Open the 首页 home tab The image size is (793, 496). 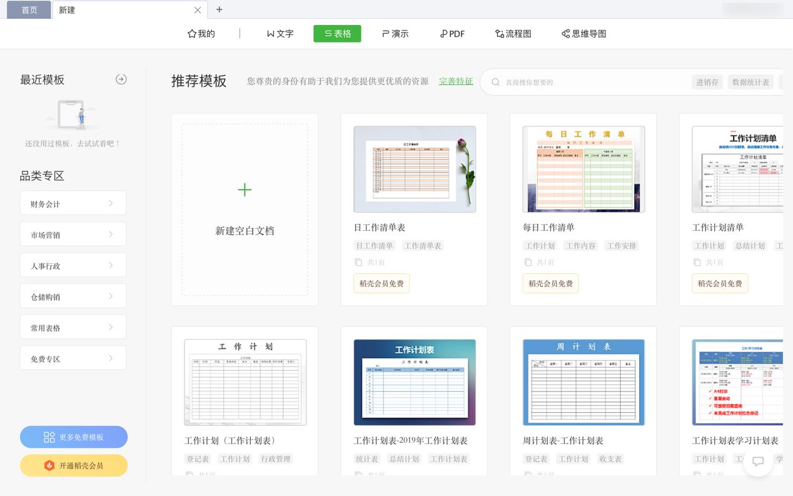[29, 10]
